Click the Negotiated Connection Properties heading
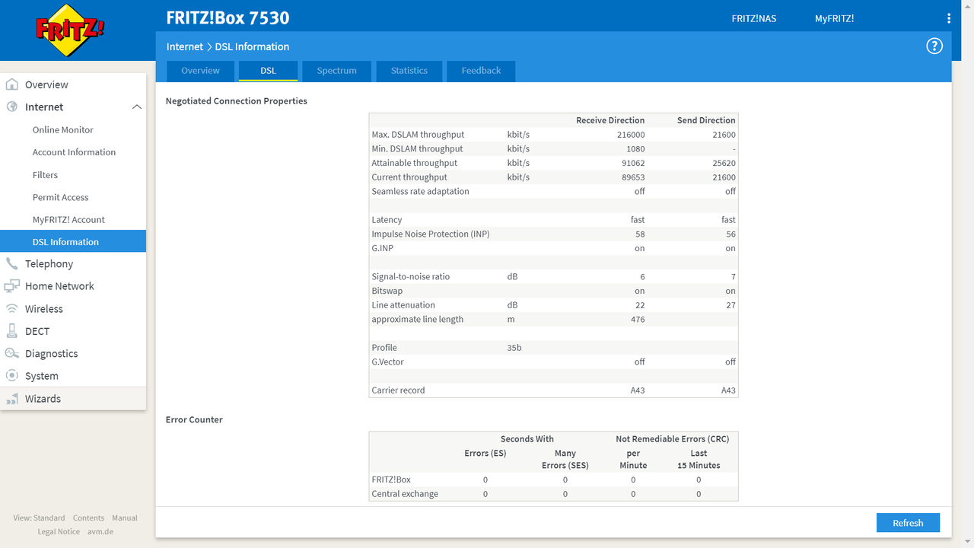The height and width of the screenshot is (548, 974). point(237,100)
